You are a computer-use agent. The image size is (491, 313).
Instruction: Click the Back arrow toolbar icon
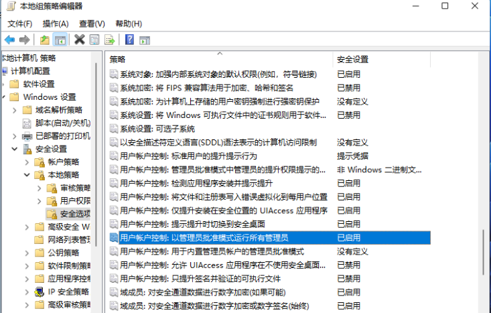[9, 40]
